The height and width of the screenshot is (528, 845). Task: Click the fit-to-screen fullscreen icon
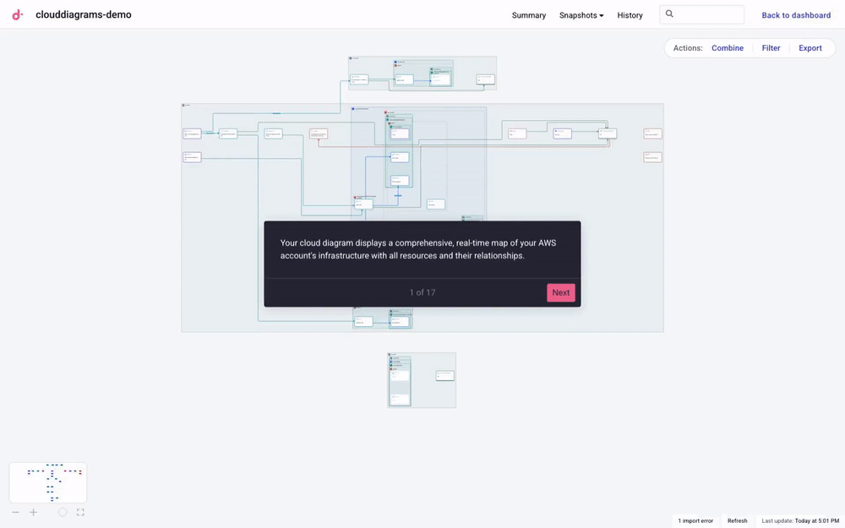click(80, 512)
